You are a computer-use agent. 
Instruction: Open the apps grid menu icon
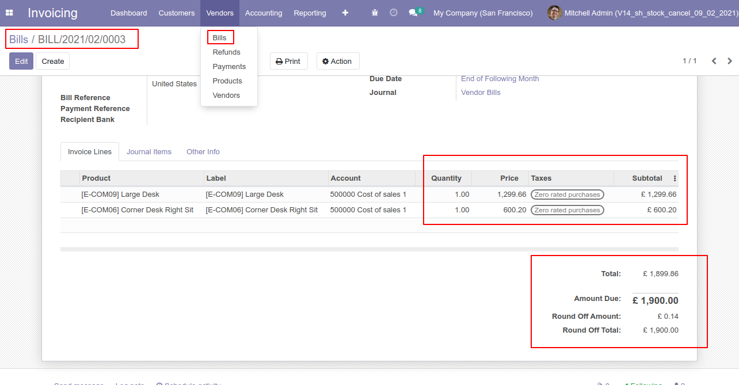coord(9,13)
